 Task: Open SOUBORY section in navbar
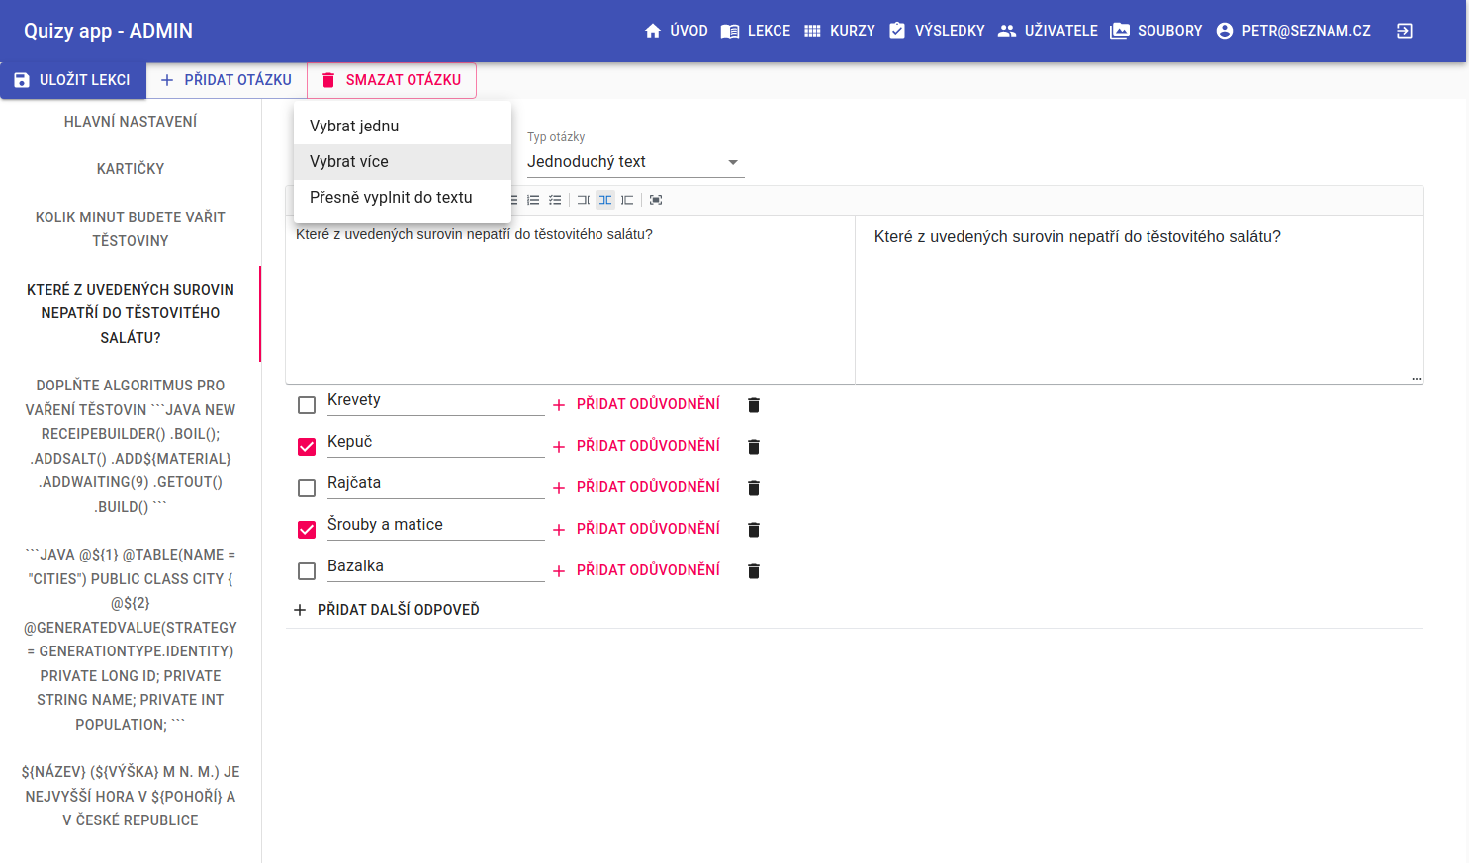(x=1156, y=31)
